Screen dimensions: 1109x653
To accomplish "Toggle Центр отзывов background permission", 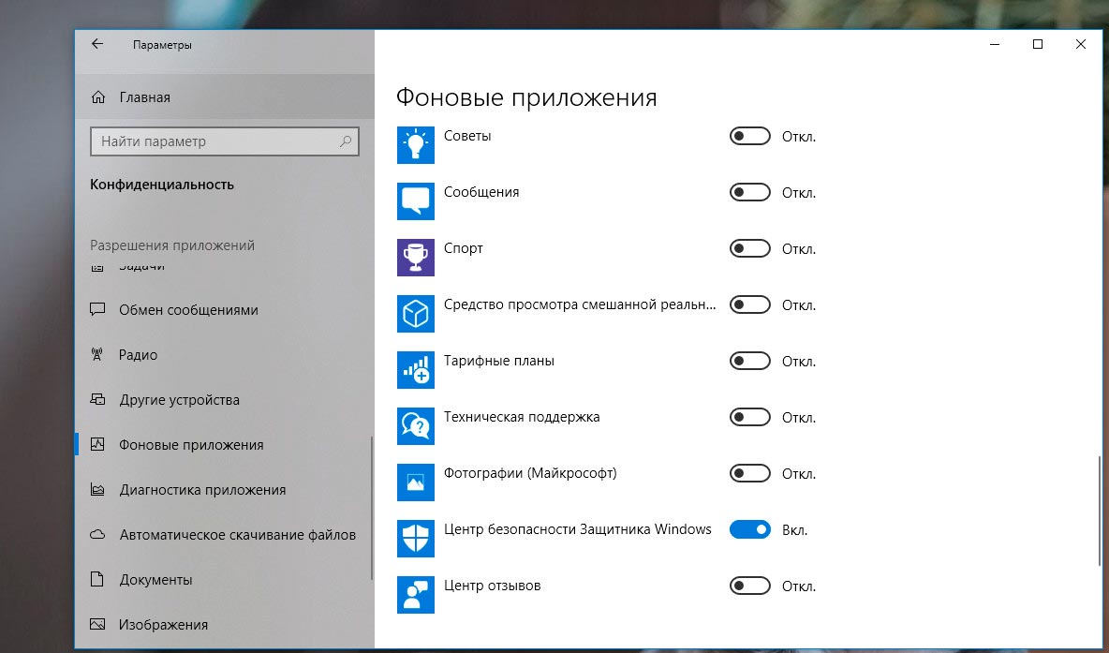I will 749,586.
